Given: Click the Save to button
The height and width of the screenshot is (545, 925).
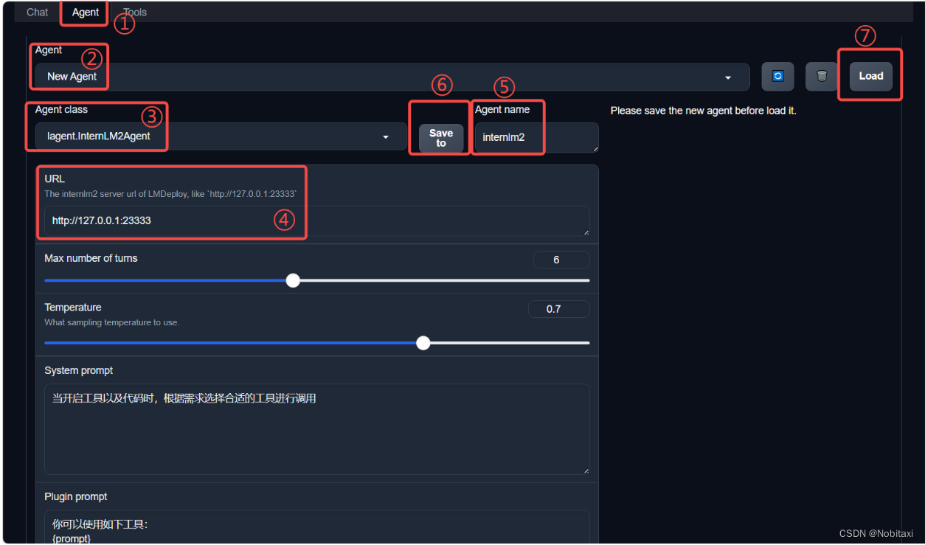Looking at the screenshot, I should click(x=441, y=138).
